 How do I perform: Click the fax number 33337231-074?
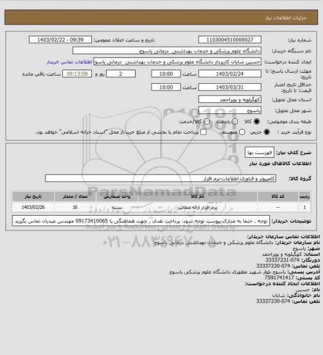[x=282, y=260]
